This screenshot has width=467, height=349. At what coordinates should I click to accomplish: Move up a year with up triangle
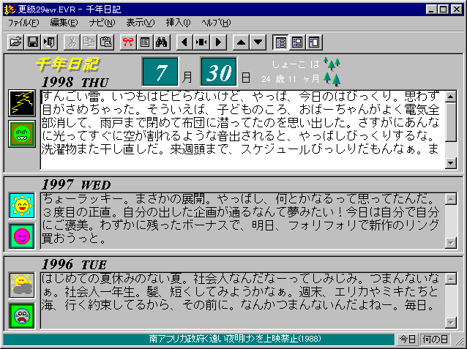pos(241,42)
